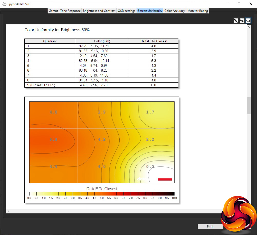Switch to the Tone Response tab

click(x=70, y=11)
